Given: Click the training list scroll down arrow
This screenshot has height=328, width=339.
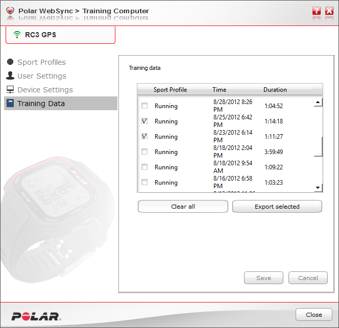Looking at the screenshot, I should 318,188.
